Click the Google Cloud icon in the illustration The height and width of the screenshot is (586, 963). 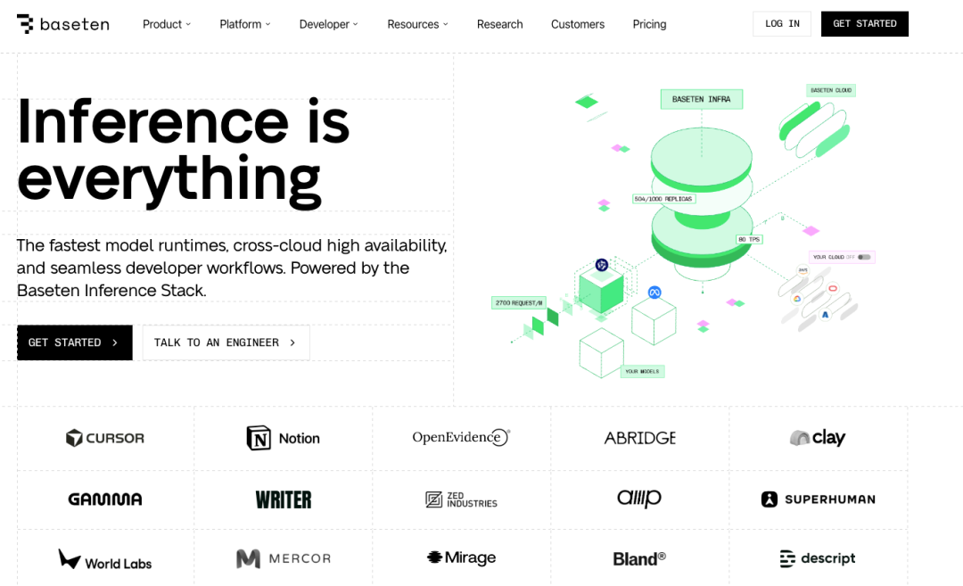click(797, 299)
